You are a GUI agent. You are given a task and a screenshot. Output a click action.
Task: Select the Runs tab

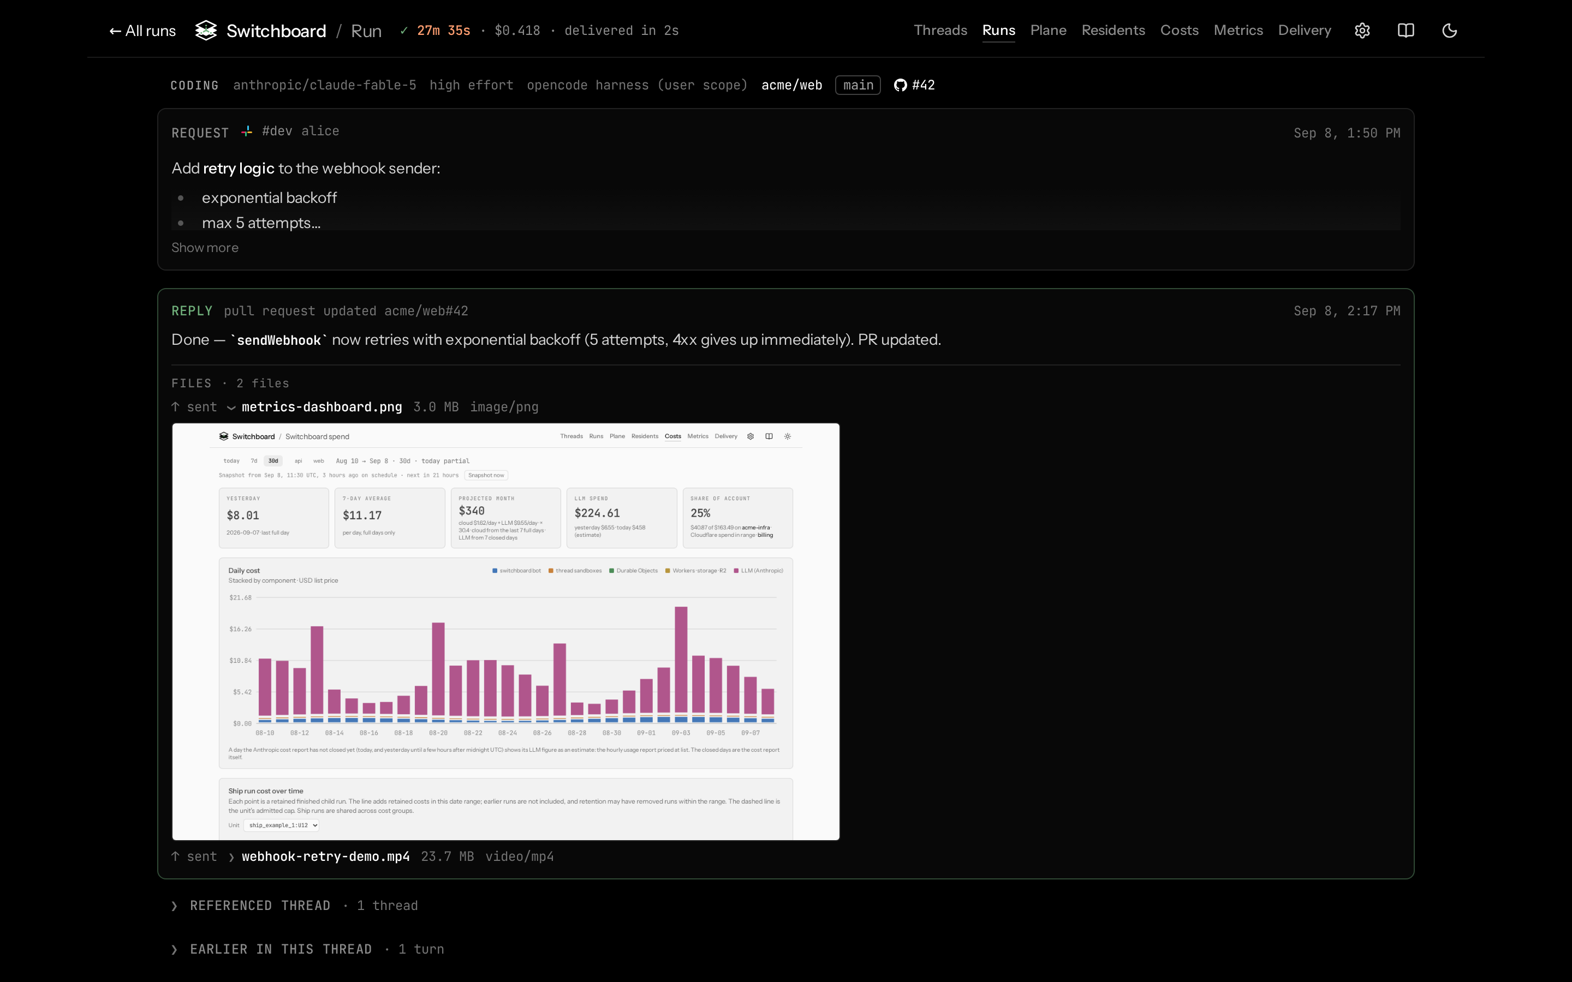tap(998, 31)
